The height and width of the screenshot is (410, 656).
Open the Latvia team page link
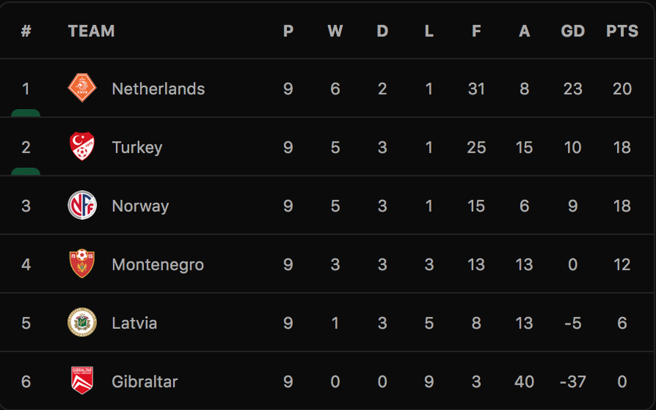135,323
